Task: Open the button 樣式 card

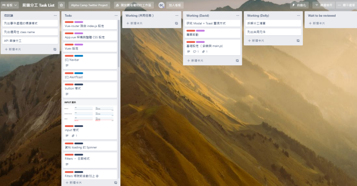Action: point(90,90)
